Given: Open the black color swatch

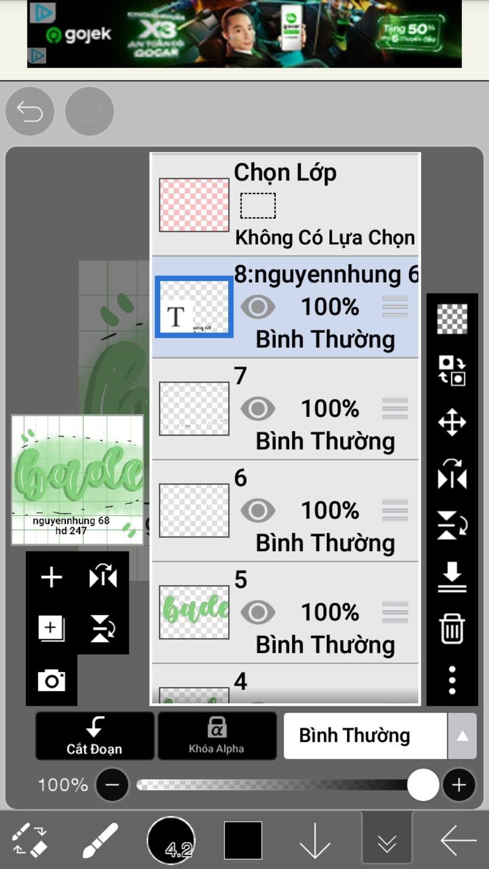Looking at the screenshot, I should 243,840.
